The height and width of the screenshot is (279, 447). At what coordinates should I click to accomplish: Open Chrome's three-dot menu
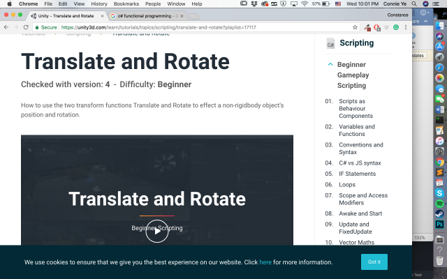pos(406,27)
